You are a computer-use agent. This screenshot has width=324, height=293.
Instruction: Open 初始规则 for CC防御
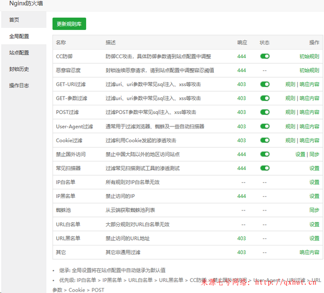tap(309, 56)
